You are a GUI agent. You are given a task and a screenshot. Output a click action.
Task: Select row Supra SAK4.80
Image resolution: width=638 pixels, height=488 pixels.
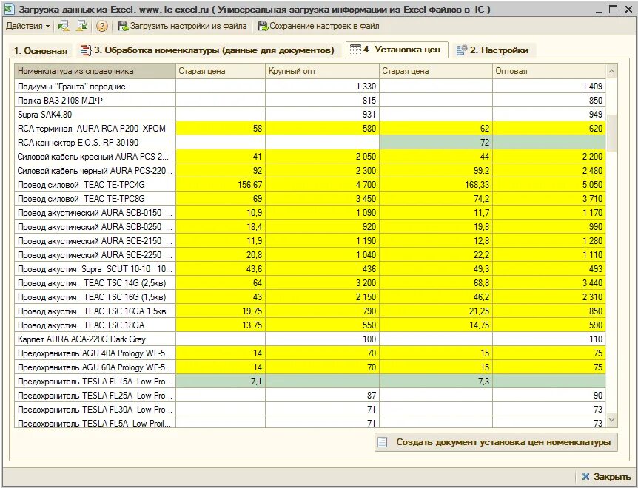tap(310, 114)
